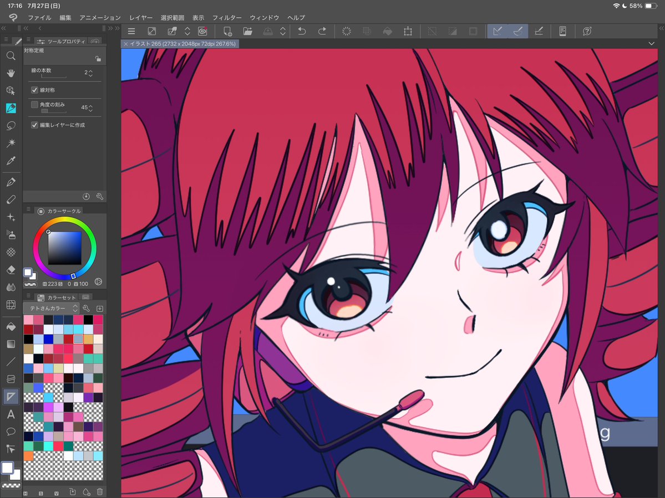Toggle Snap to ruler button

(x=498, y=31)
